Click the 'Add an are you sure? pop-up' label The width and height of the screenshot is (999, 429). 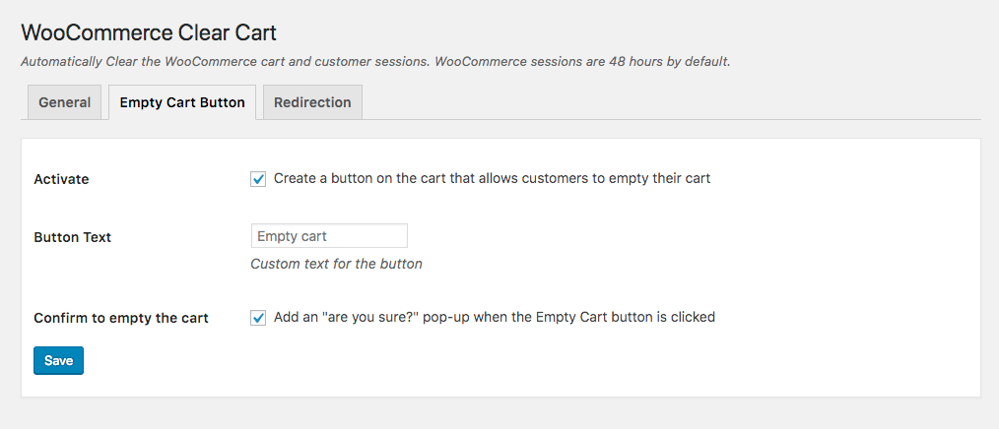point(495,317)
